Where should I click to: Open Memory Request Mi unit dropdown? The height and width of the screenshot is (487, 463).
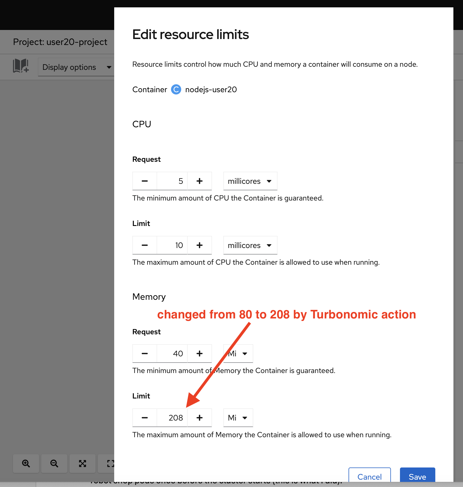click(x=238, y=354)
